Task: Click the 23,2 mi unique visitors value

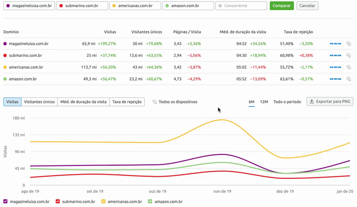Action: tap(136, 79)
